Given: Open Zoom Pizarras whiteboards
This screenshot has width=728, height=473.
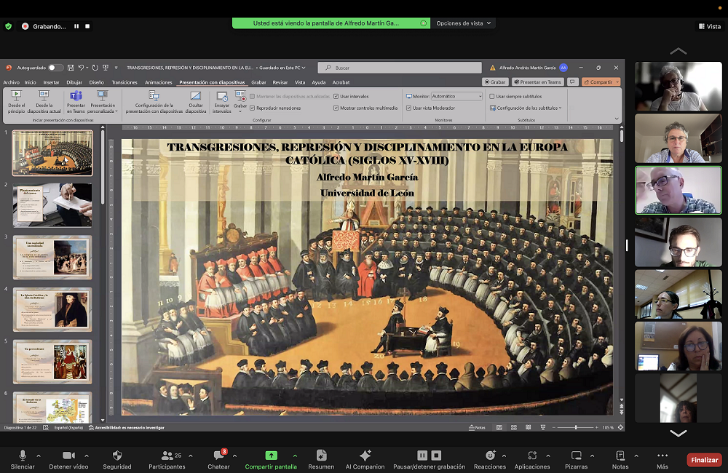Looking at the screenshot, I should coord(576,460).
